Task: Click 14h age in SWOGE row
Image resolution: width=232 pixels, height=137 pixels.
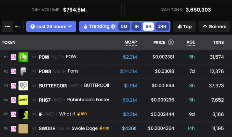Action: click(191, 128)
